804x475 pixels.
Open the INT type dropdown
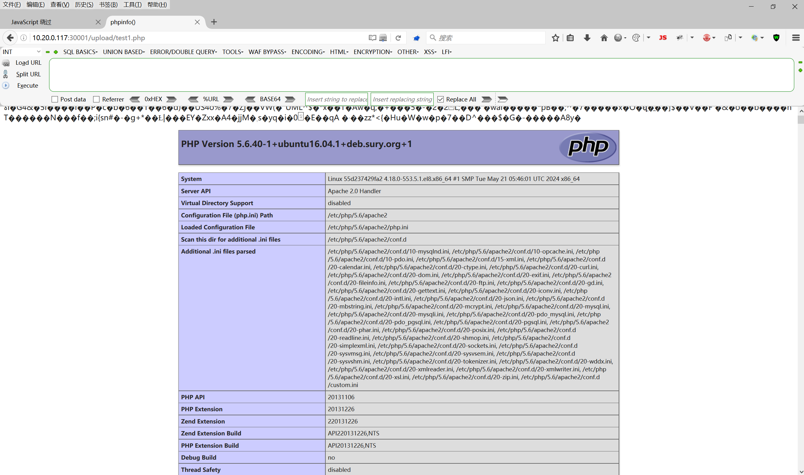click(x=21, y=52)
